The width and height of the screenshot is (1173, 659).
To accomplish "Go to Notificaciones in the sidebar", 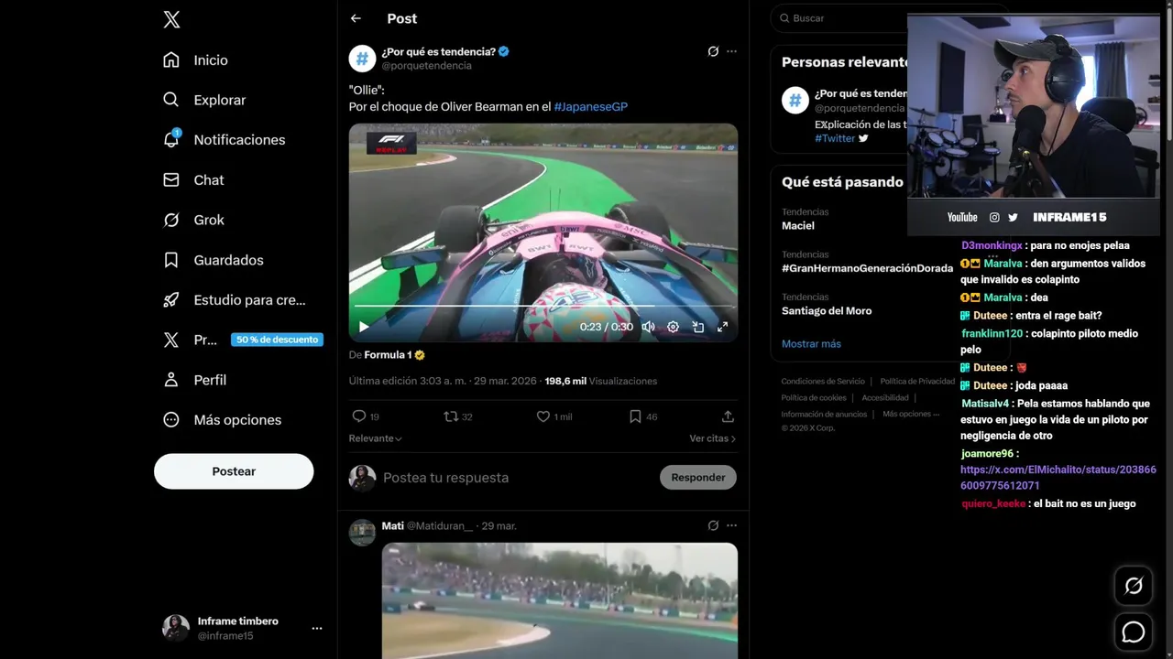I will (x=238, y=140).
